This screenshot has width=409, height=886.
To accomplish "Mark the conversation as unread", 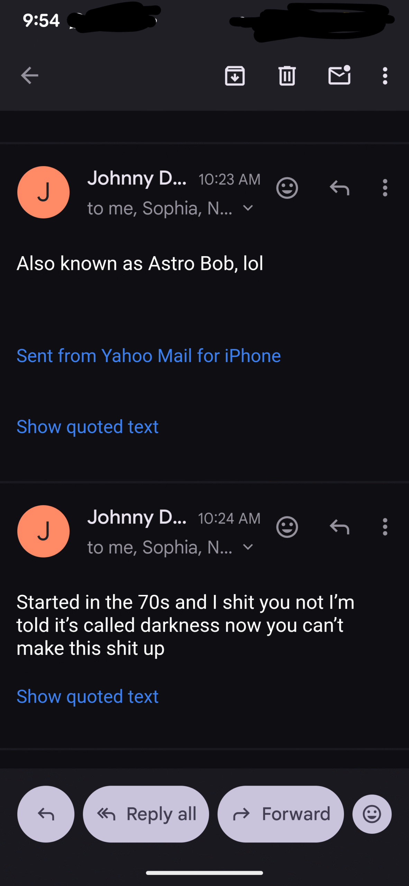I will (x=339, y=75).
